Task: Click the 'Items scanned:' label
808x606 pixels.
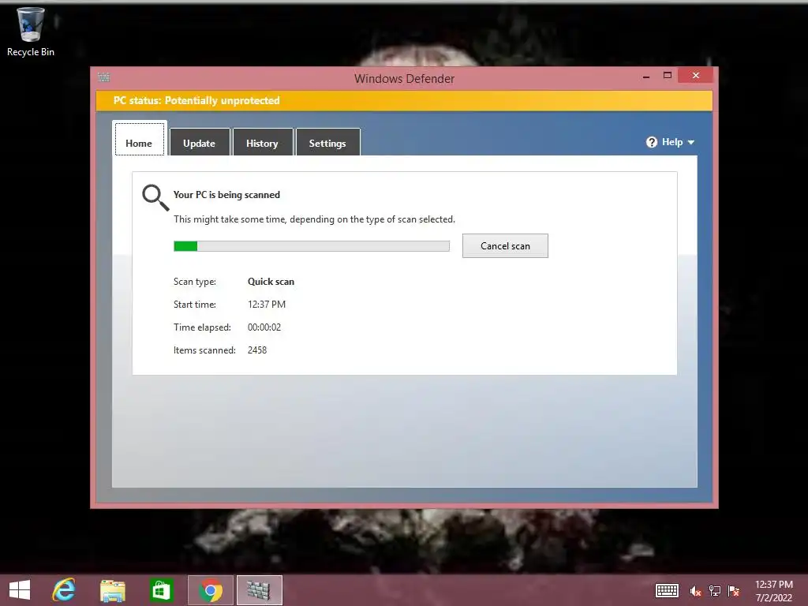Action: pyautogui.click(x=204, y=350)
